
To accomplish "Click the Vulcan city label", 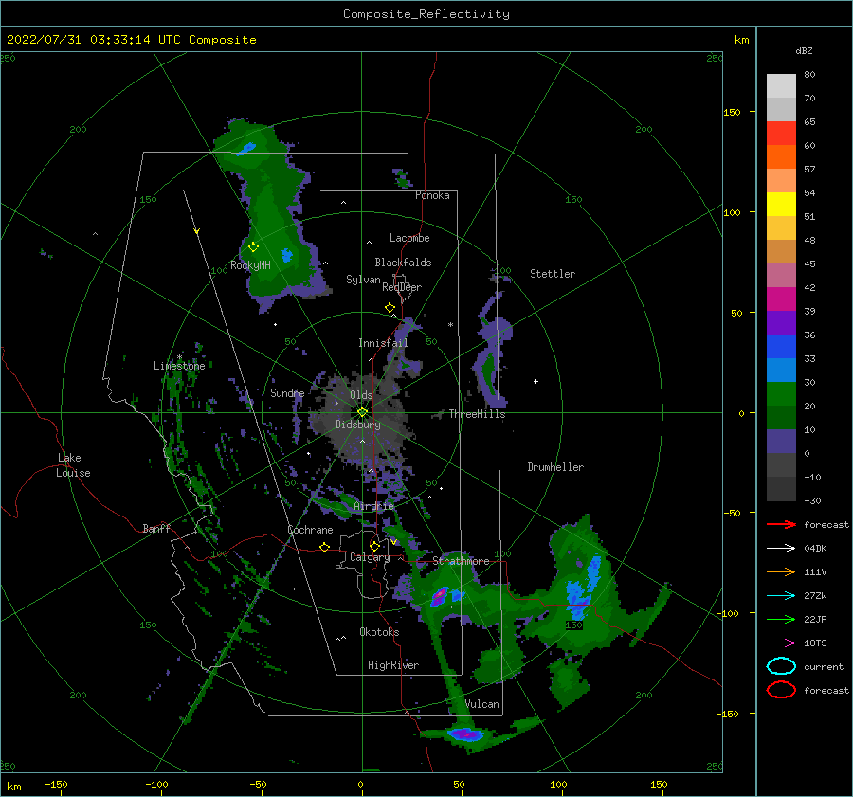I will pyautogui.click(x=482, y=704).
